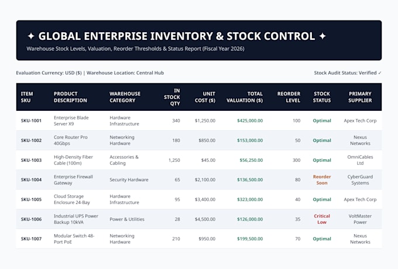
Task: Click the $425,000.00 total valuation
Action: [250, 121]
